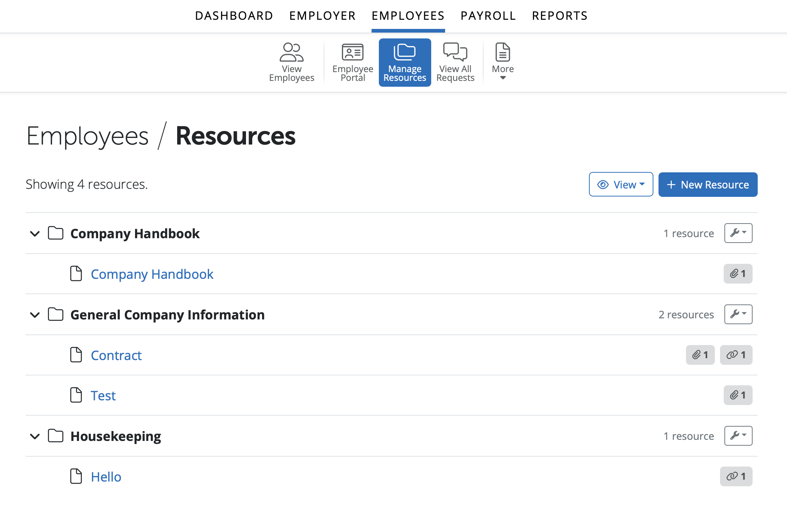Click the Company Handbook attachment count badge
The width and height of the screenshot is (787, 513).
point(738,274)
